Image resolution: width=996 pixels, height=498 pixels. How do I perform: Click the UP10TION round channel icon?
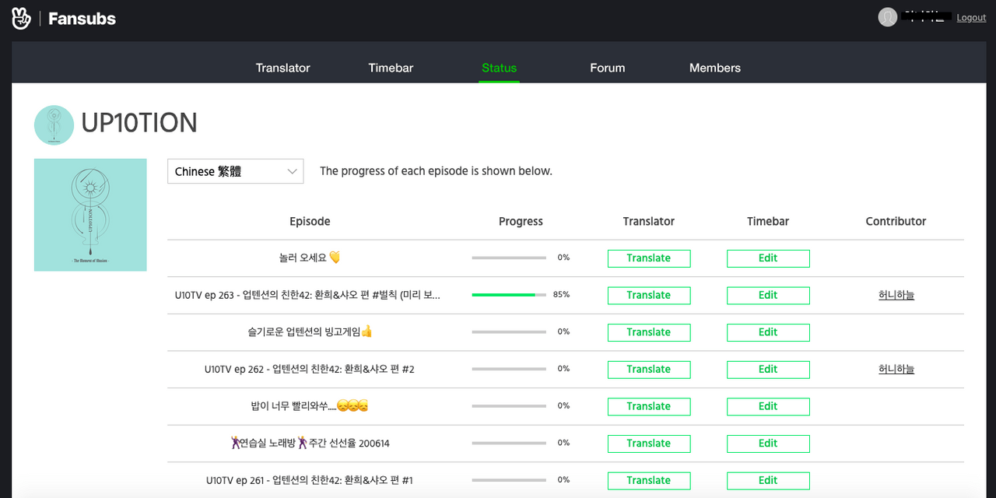click(54, 124)
